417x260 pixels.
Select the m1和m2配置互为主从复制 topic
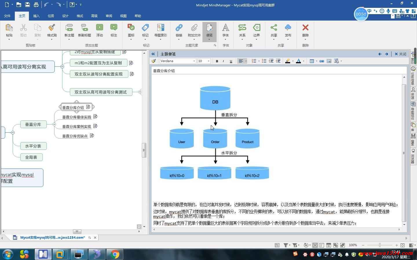point(98,63)
